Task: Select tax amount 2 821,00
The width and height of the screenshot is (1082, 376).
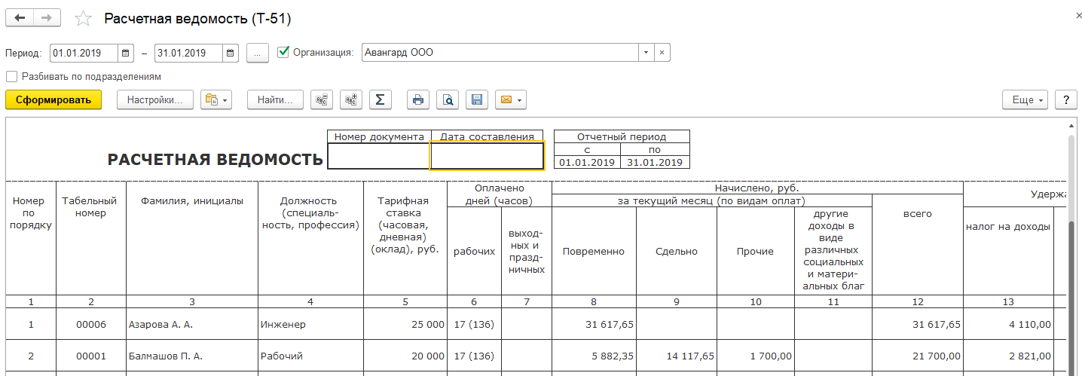Action: [x=1008, y=356]
